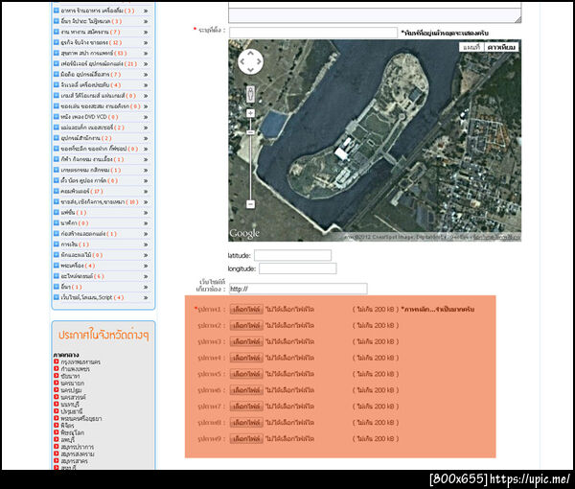Click blue icon beside หนัง เพลง DVD VCD

[x=57, y=116]
